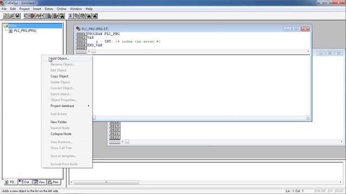Image resolution: width=346 pixels, height=194 pixels.
Task: Switch to the POUs tab
Action: tap(11, 182)
